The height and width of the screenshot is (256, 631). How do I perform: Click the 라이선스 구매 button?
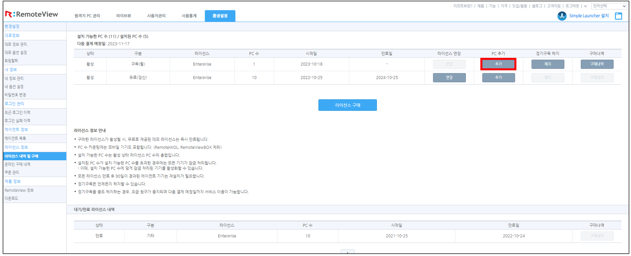pos(347,105)
